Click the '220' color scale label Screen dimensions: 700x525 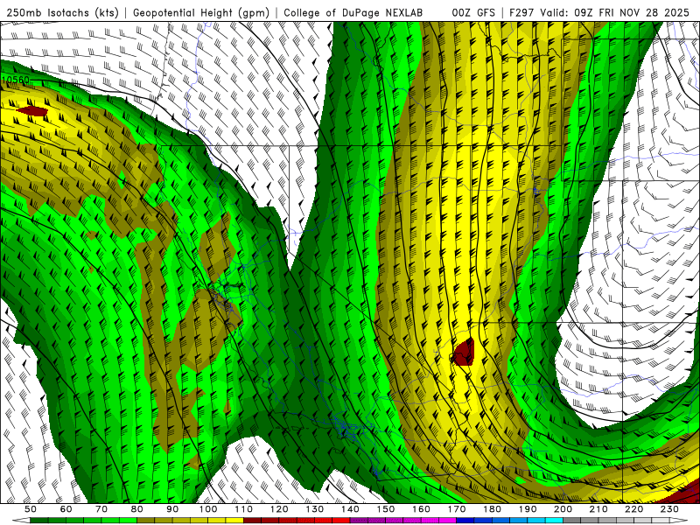[633, 509]
